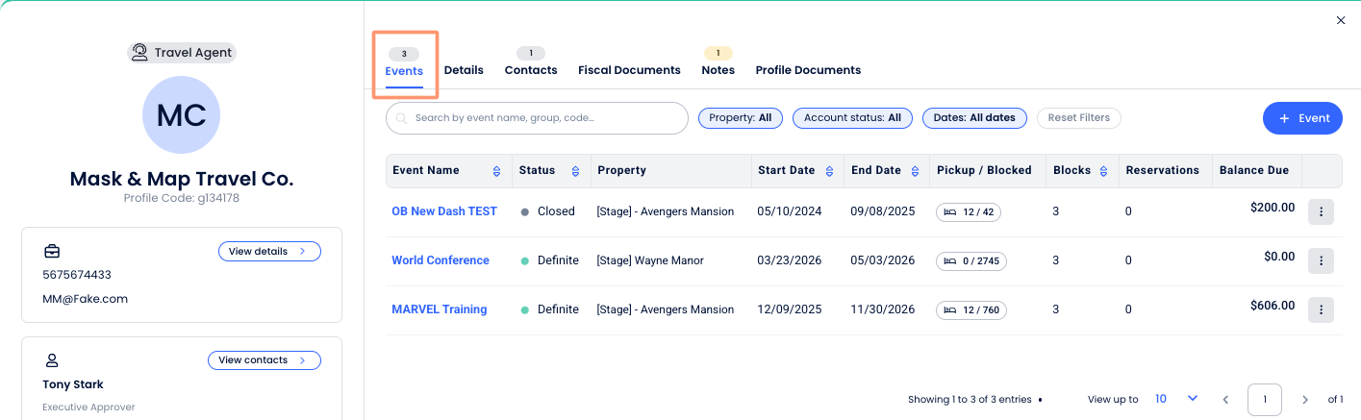Open the Account status filter

[x=852, y=118]
